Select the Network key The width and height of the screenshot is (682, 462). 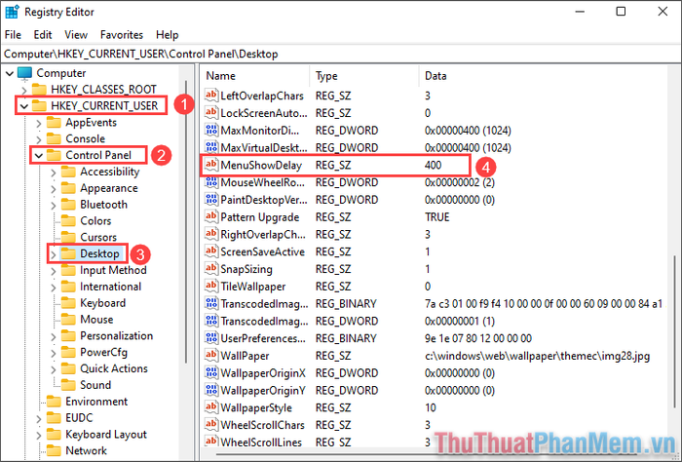(86, 450)
